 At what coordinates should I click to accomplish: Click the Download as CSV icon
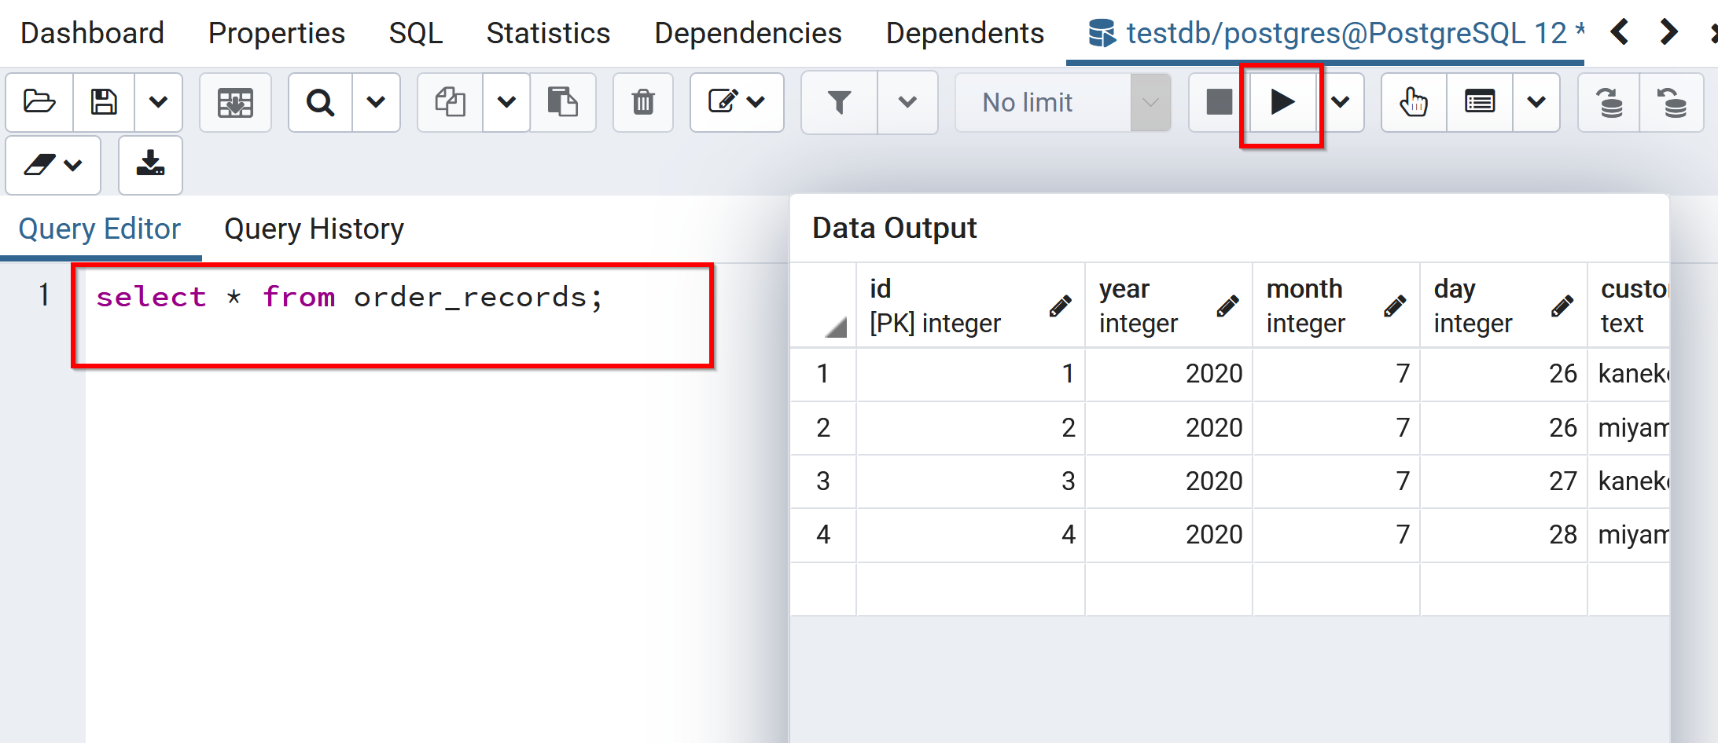150,164
